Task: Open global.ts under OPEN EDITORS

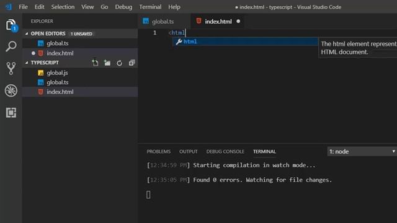Action: tap(80, 43)
